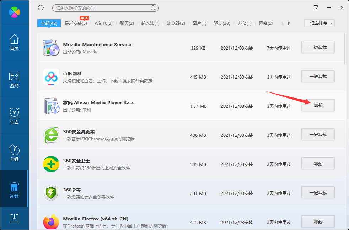Click 一键卸载 for 百度网盘
Image resolution: width=349 pixels, height=230 pixels.
click(x=318, y=76)
